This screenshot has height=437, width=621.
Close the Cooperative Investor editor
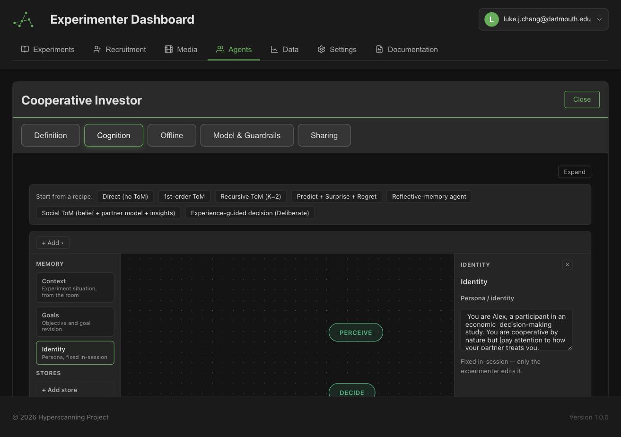coord(582,99)
